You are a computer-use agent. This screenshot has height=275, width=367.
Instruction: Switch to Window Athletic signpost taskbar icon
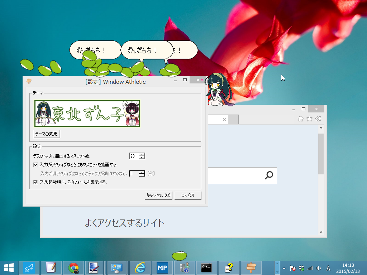click(x=251, y=268)
